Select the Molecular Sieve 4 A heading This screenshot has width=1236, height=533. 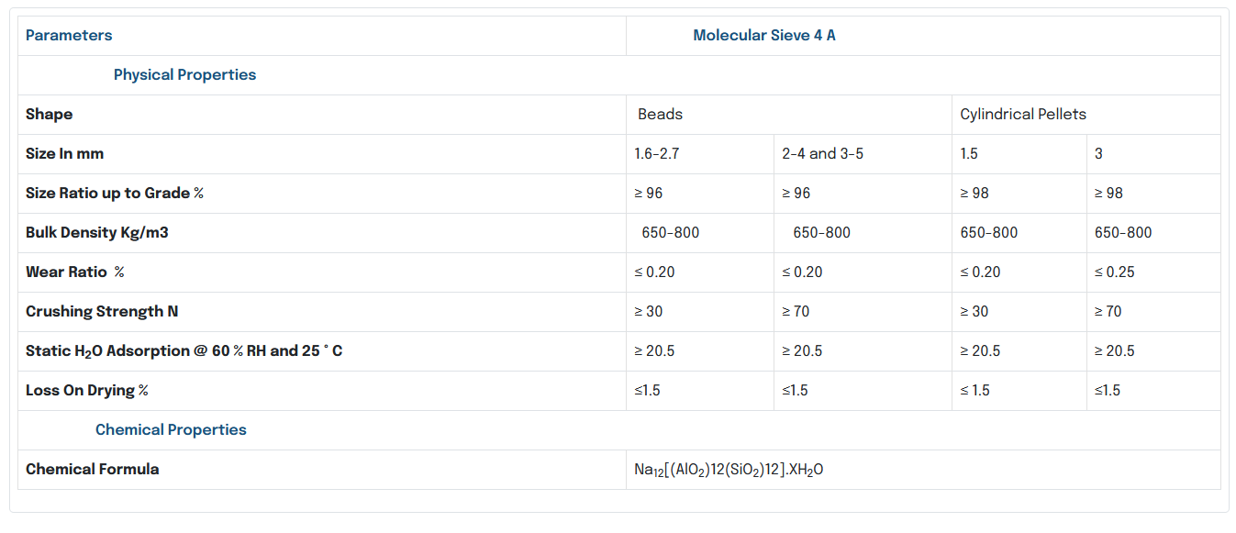click(763, 36)
